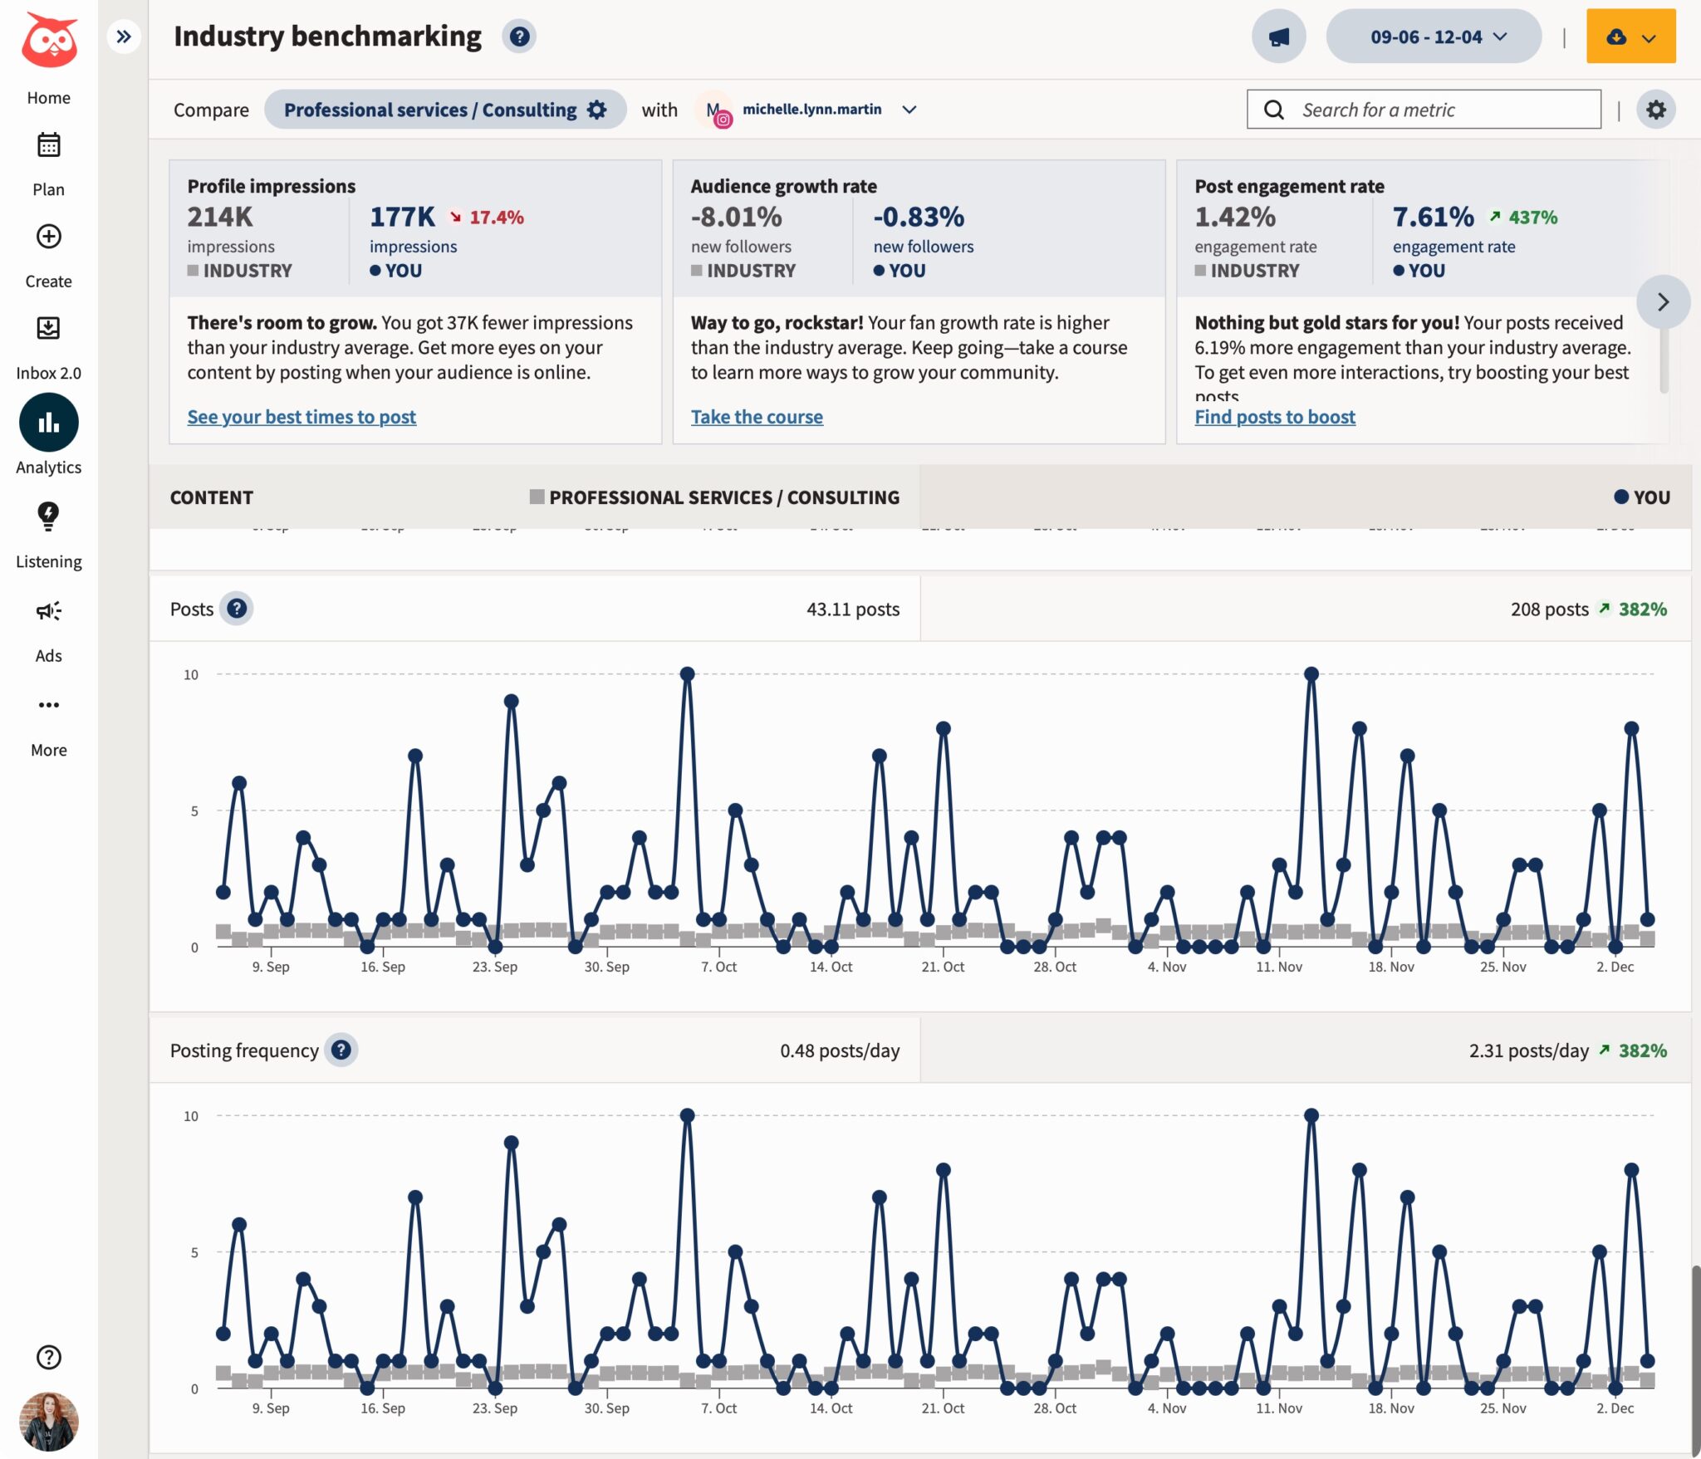The image size is (1701, 1459).
Task: Select the Ads megaphone sidebar icon
Action: tap(48, 610)
